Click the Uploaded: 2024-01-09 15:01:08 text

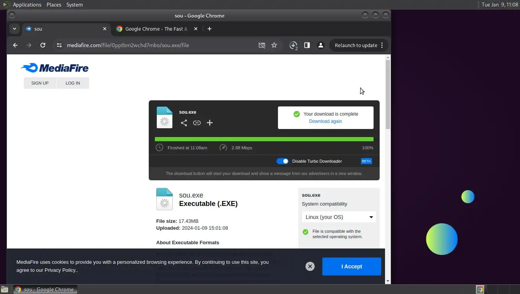click(x=192, y=228)
